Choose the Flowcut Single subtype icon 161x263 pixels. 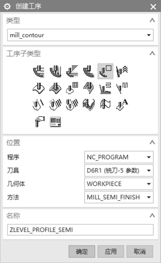tap(39, 105)
